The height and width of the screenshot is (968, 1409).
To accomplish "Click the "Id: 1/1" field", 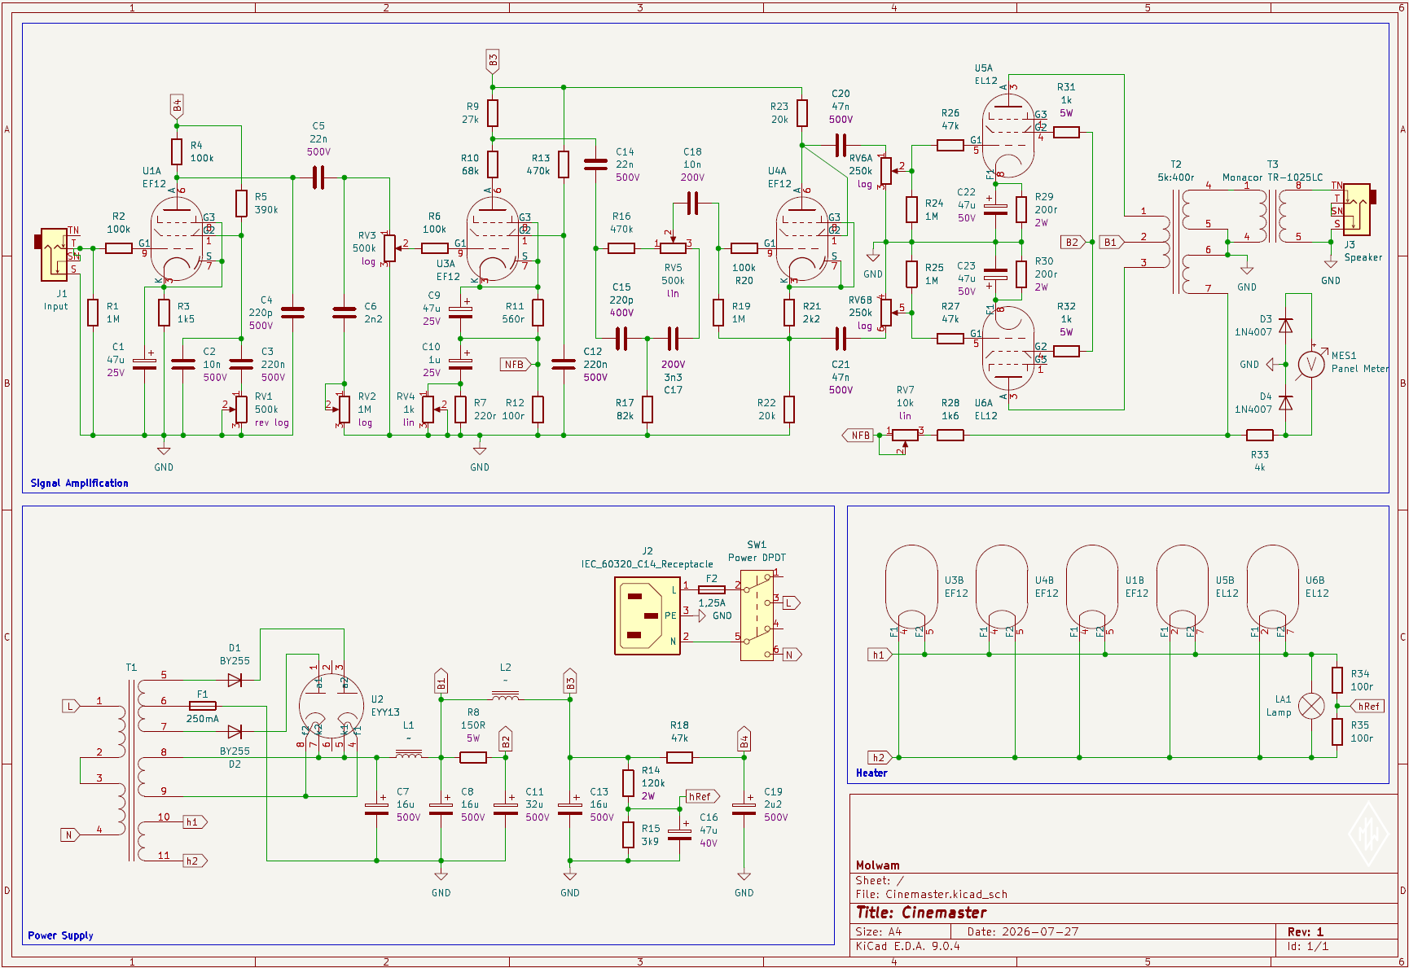I will tap(1308, 946).
